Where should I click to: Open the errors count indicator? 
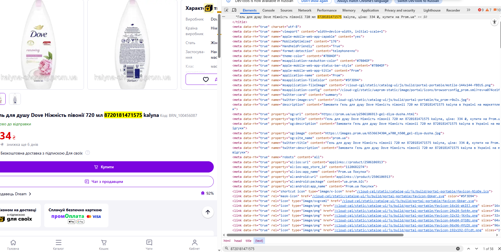coord(481,10)
